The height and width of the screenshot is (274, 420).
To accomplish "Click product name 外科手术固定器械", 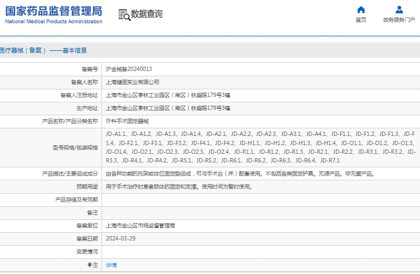I will 127,121.
